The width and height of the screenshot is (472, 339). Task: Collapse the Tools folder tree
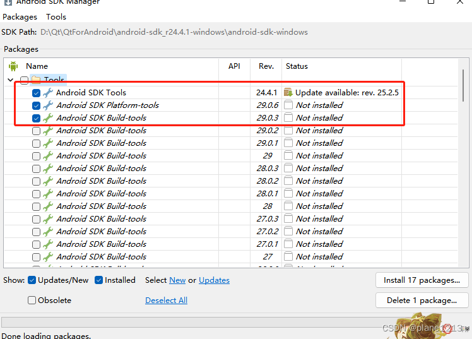pos(11,80)
